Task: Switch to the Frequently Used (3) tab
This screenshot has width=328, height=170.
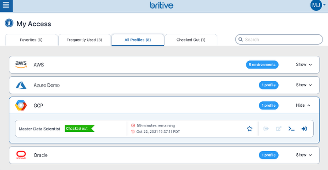Action: (84, 40)
